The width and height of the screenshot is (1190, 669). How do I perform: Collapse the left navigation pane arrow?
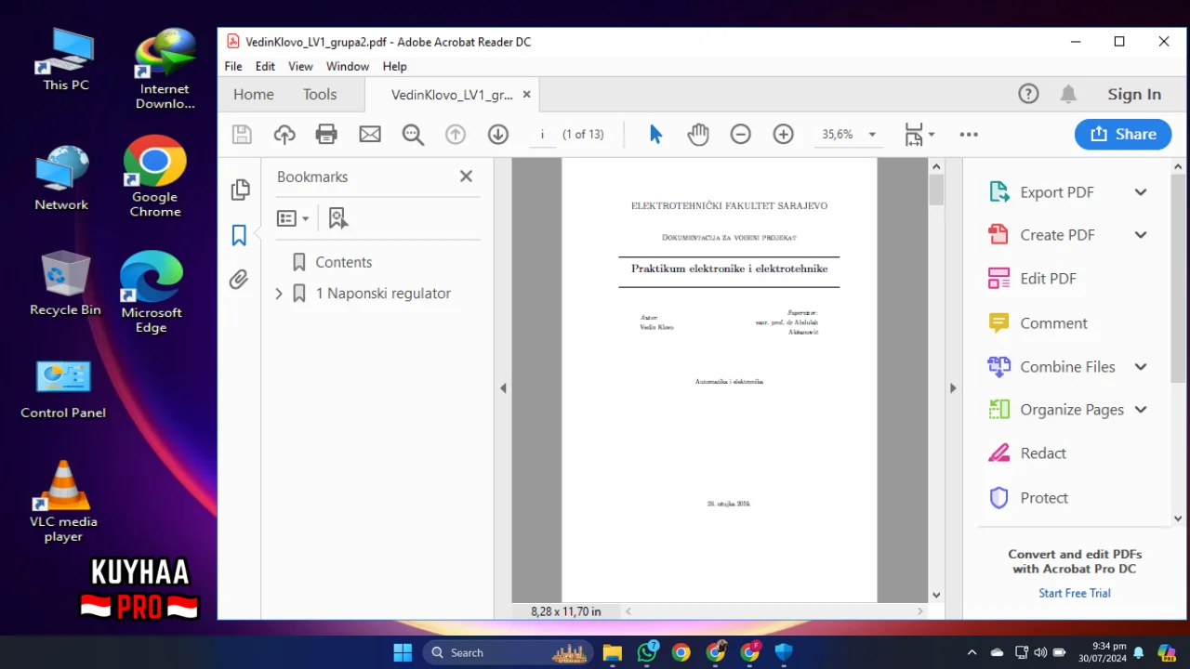click(503, 388)
